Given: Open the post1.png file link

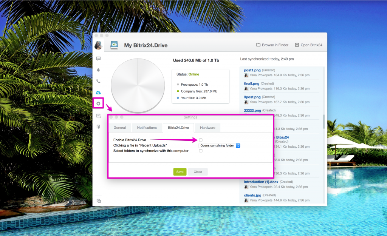Looking at the screenshot, I should click(252, 70).
